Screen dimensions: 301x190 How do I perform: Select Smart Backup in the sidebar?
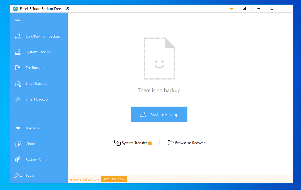(36, 99)
